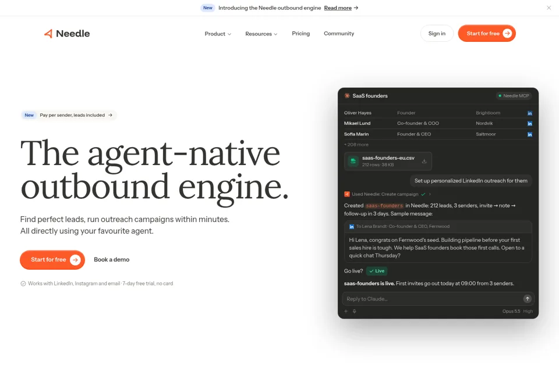This screenshot has height=372, width=559.
Task: Click the checkmark icon beside Works with LinkedIn
Action: pyautogui.click(x=23, y=284)
